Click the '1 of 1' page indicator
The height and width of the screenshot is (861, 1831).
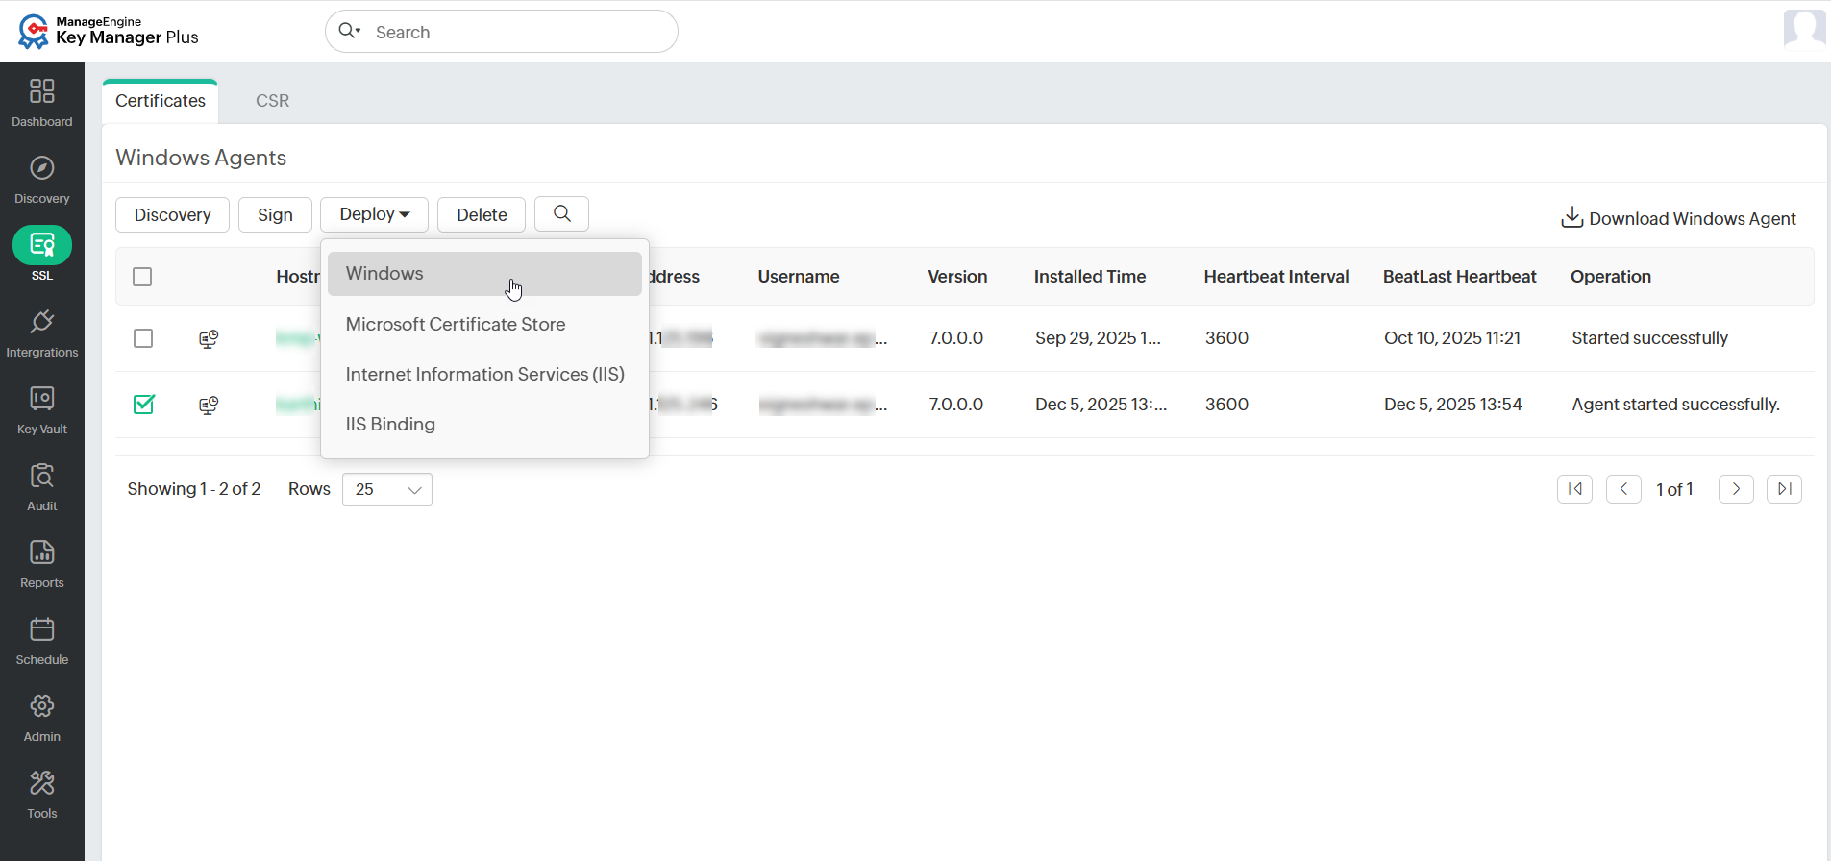coord(1674,490)
